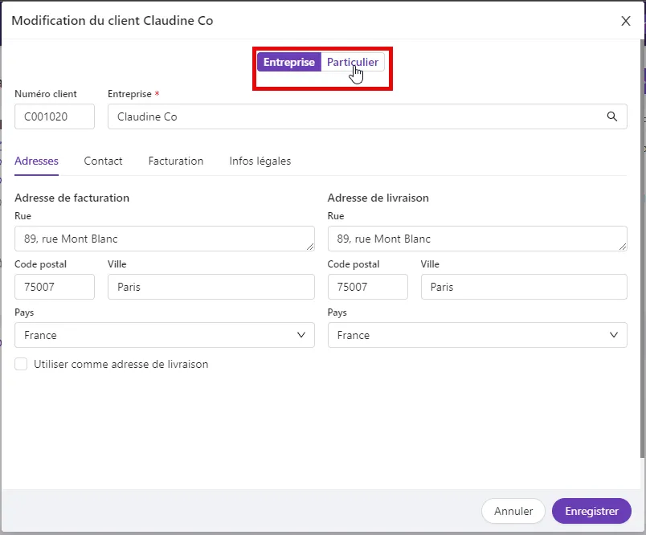This screenshot has height=535, width=646.
Task: Edit the delivery Code postal field
Action: point(367,287)
